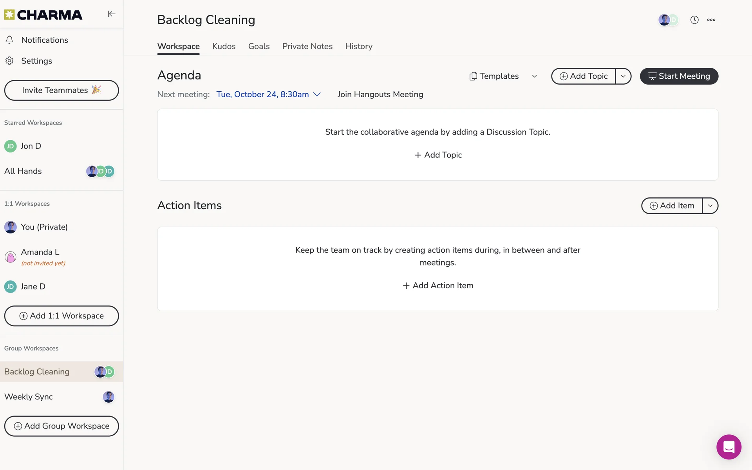Open the chat support bubble
Screen dimensions: 752x470
point(728,447)
